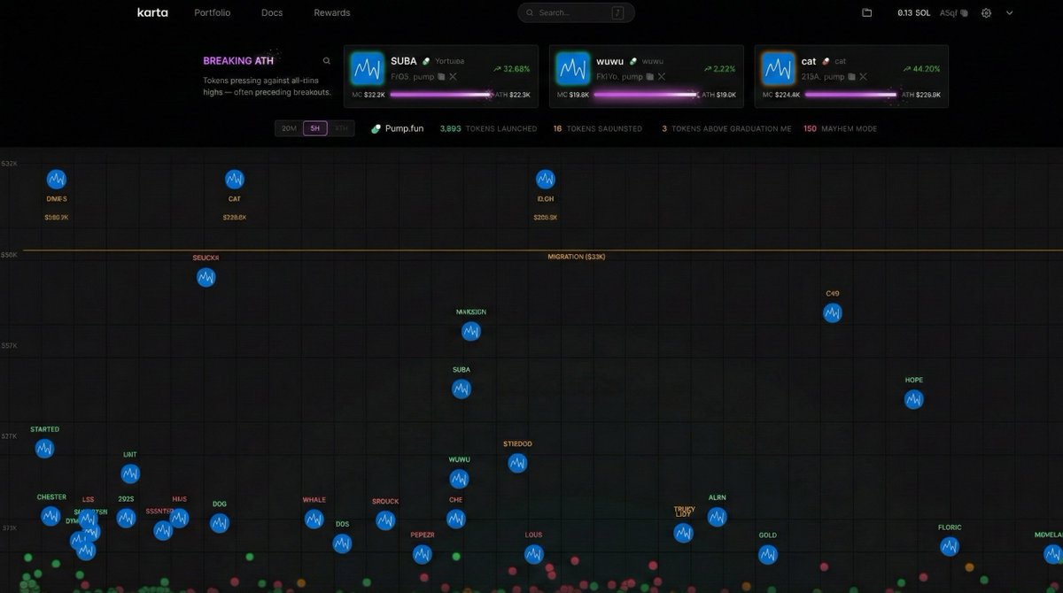Screen dimensions: 1063x593
Task: Click TOKENS ABOVE GRADUATION stat
Action: pyautogui.click(x=726, y=128)
